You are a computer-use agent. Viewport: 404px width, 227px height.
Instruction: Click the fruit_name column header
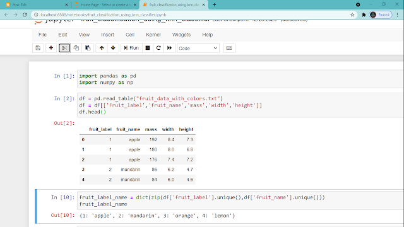pos(128,129)
